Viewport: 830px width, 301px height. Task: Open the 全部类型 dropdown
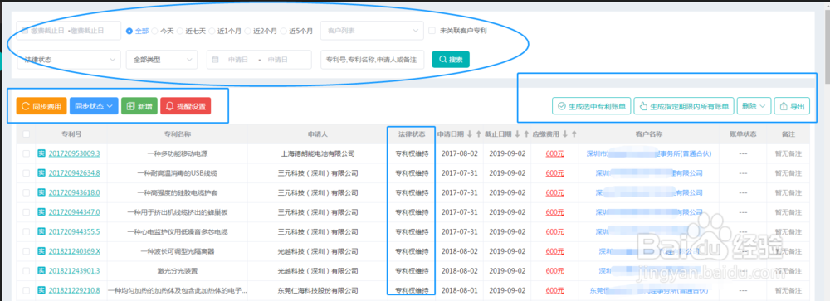(x=162, y=60)
